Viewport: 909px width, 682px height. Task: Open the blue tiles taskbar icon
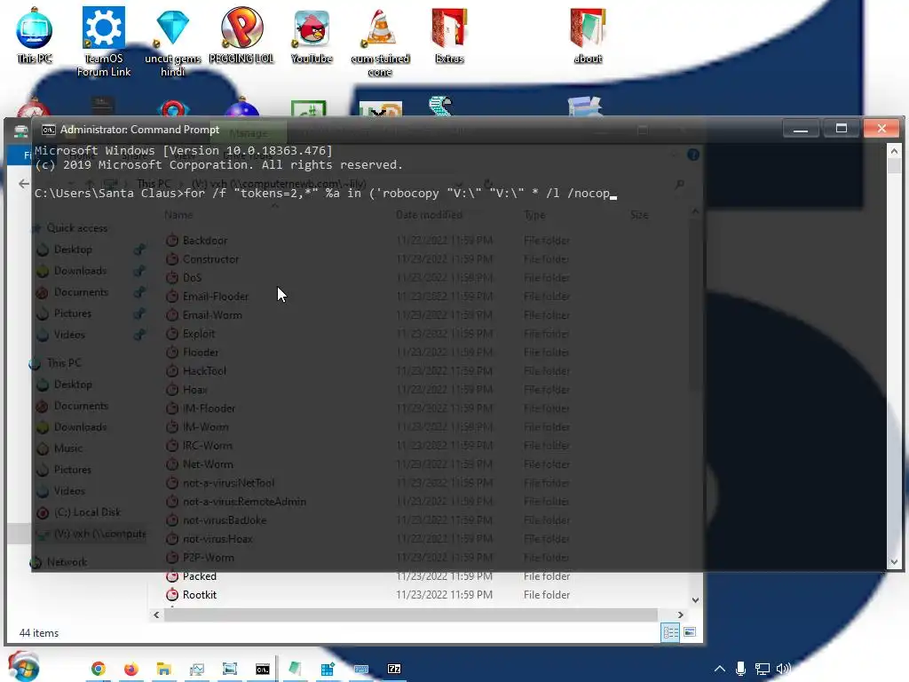click(x=328, y=669)
